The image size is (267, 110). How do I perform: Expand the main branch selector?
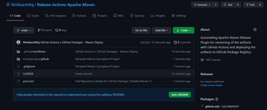click(x=24, y=30)
